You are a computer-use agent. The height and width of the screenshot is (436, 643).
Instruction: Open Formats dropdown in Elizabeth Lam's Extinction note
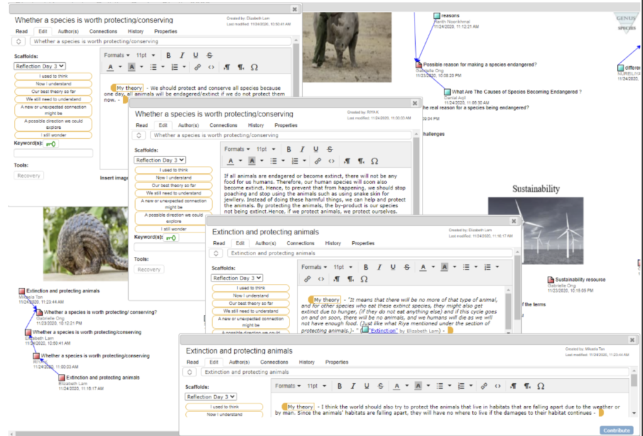click(314, 267)
